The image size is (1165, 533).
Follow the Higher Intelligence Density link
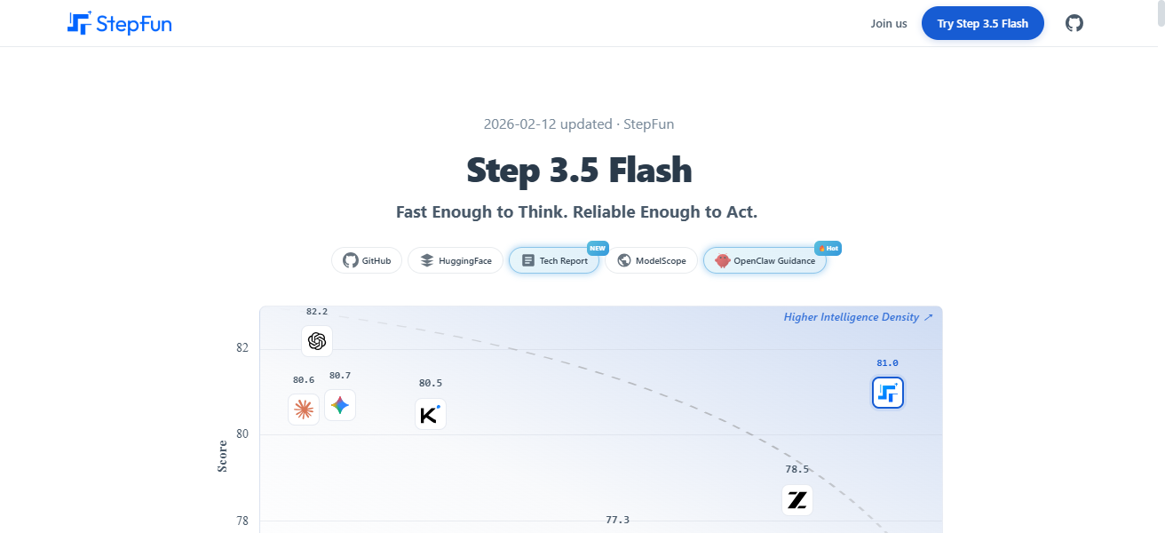858,316
